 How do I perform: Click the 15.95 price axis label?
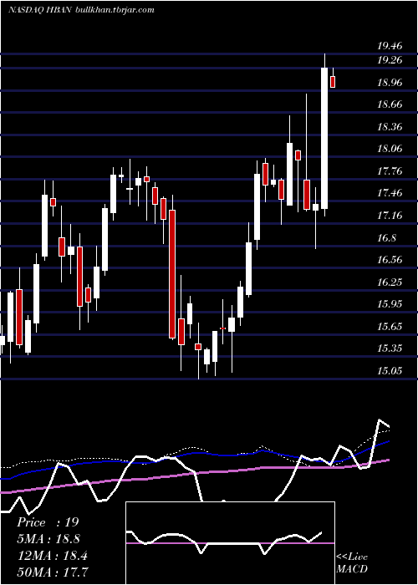tap(390, 304)
